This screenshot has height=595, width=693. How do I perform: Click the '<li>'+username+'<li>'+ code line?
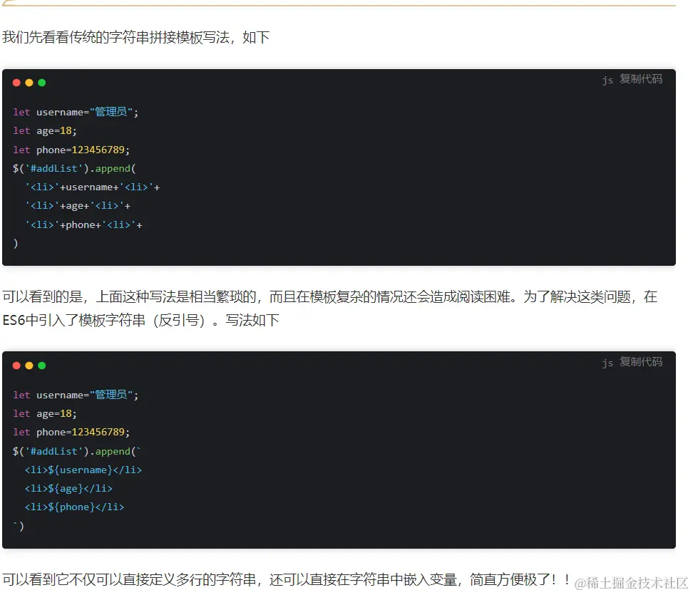point(93,187)
